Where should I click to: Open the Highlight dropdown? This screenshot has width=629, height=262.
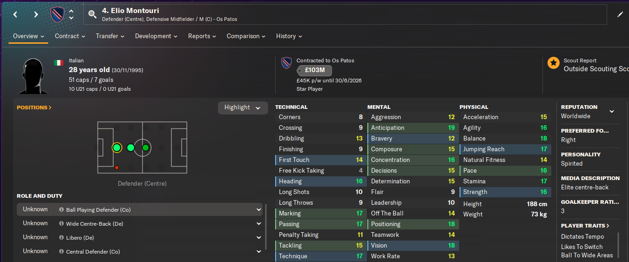click(243, 107)
